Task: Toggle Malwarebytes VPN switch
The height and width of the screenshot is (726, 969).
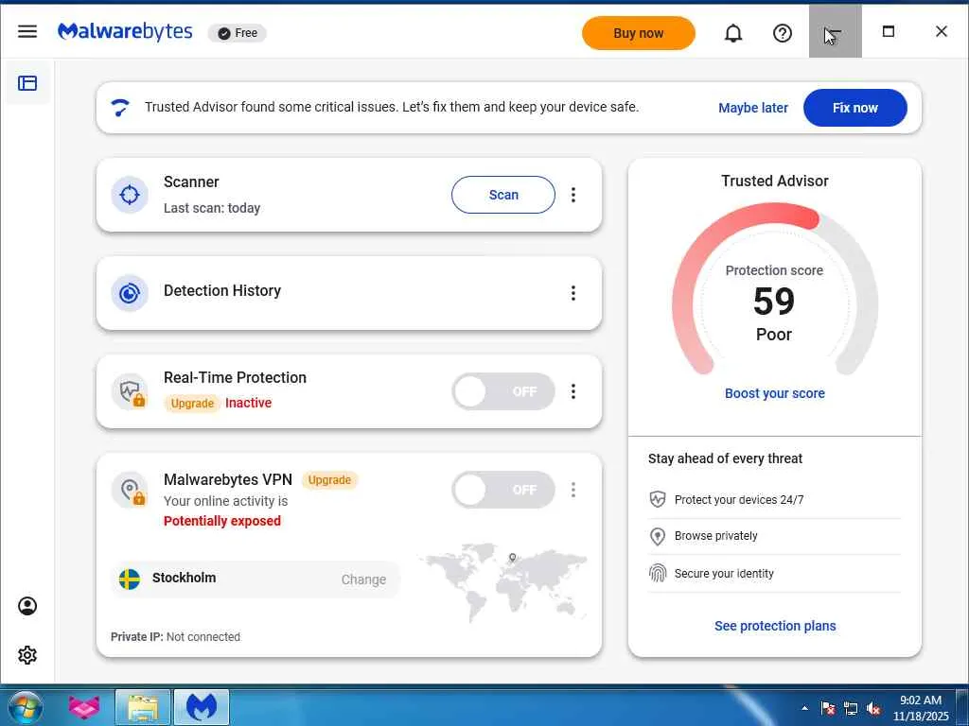Action: 503,490
